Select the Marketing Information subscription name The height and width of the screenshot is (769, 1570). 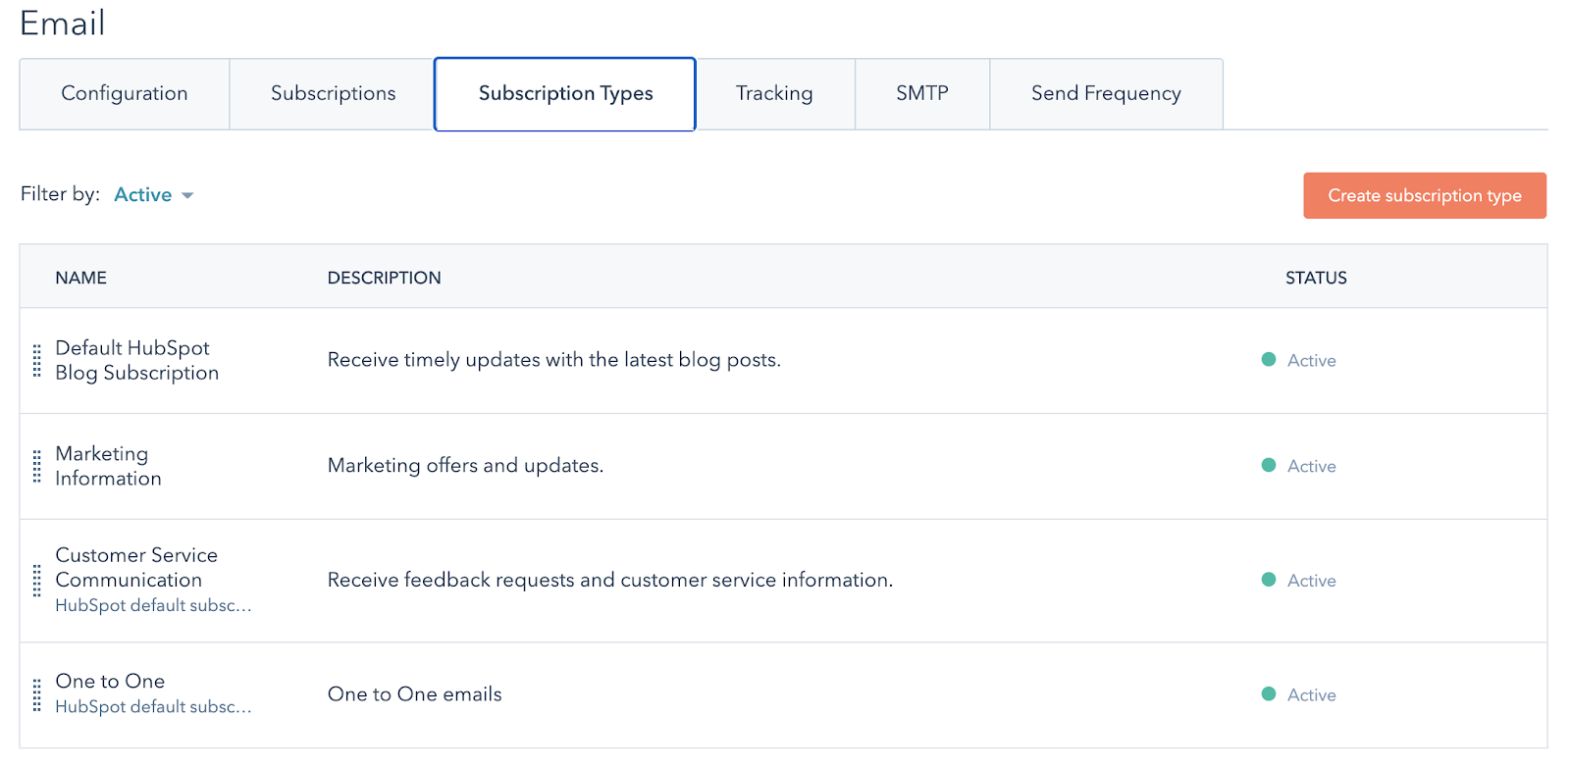coord(108,466)
